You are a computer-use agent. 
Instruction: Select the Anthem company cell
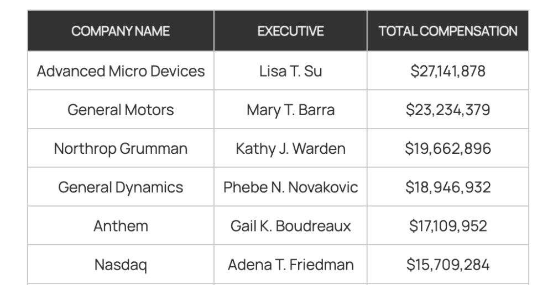[121, 225]
